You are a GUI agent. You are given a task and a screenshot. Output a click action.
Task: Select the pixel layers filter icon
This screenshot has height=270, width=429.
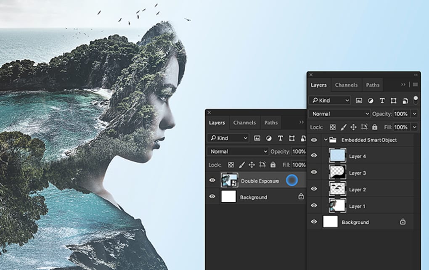click(x=359, y=100)
